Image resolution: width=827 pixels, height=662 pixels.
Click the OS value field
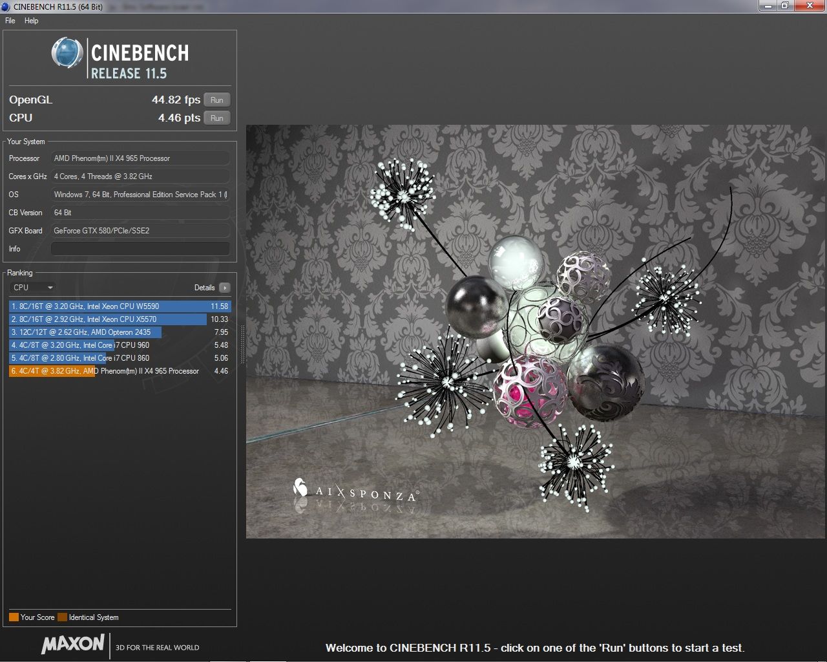point(140,195)
